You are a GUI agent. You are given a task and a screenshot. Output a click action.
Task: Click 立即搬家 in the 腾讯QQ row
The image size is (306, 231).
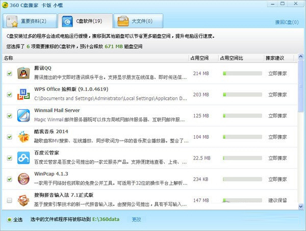point(277,73)
